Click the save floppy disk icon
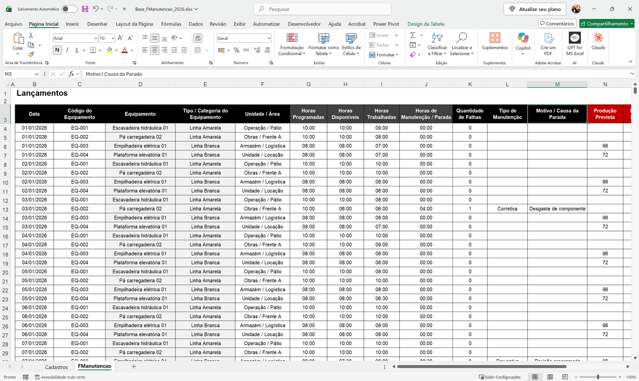 (85, 9)
